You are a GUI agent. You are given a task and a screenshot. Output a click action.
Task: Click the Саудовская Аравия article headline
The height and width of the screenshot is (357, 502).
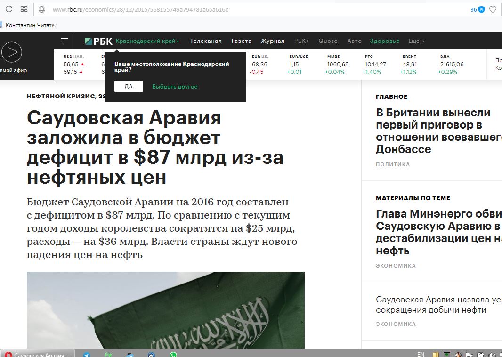point(155,147)
